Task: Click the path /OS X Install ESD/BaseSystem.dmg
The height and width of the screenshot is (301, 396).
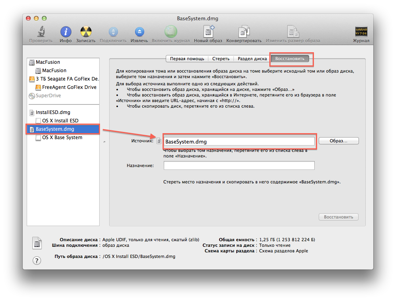Action: (x=139, y=256)
